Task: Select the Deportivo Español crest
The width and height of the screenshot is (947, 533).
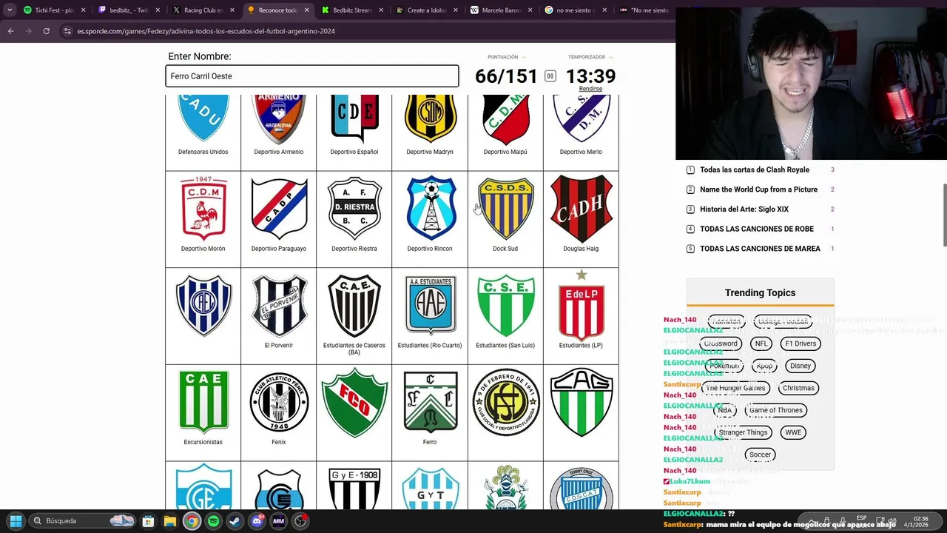Action: click(354, 118)
